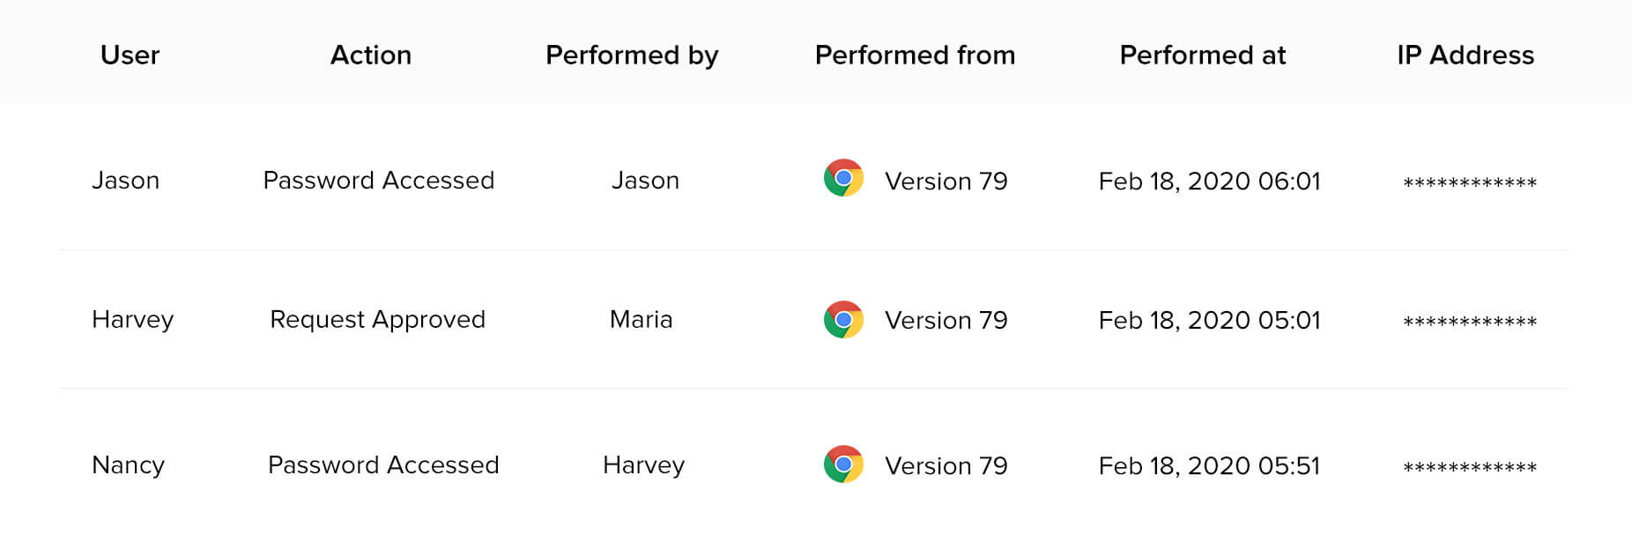This screenshot has height=557, width=1632.
Task: Click the IP Address column header
Action: tap(1465, 55)
